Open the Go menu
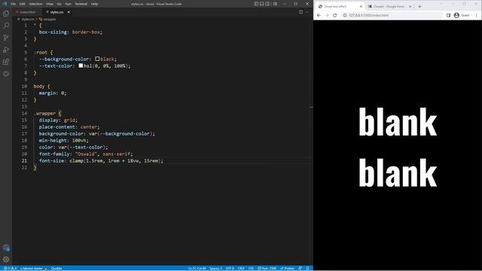 click(x=59, y=4)
